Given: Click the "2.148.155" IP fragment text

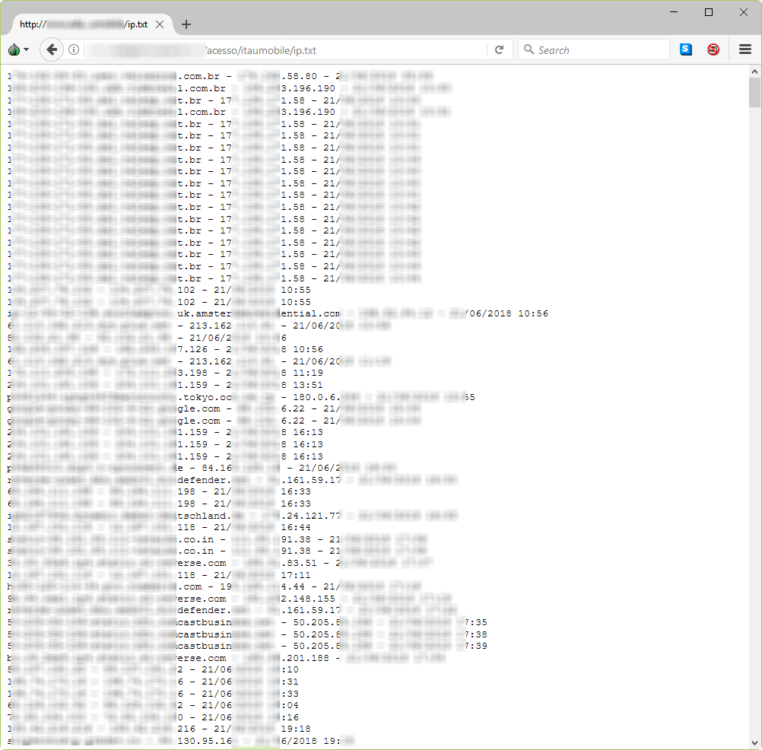Looking at the screenshot, I should point(308,599).
